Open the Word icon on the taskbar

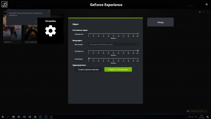(x=30, y=117)
